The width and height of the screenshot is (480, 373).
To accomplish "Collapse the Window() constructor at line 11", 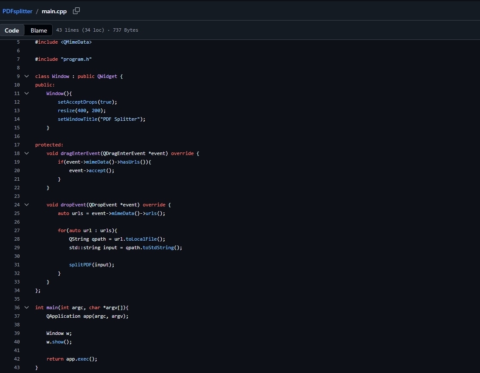I will coord(27,93).
